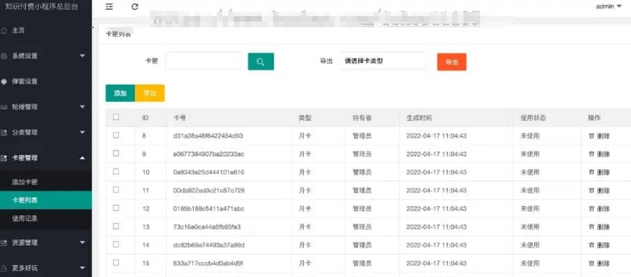Click the 卡密 search input field

point(203,61)
